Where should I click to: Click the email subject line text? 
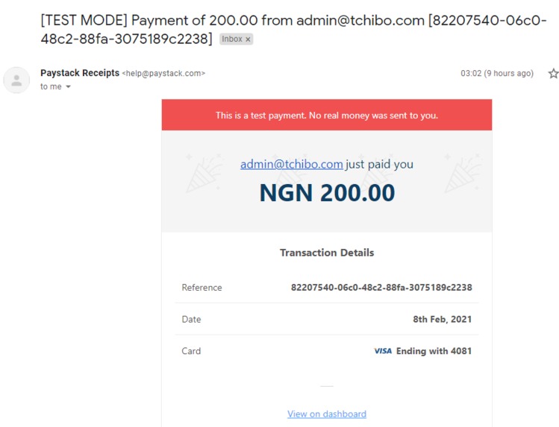pos(293,29)
